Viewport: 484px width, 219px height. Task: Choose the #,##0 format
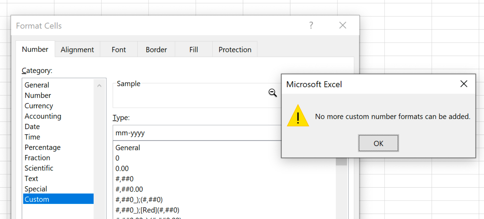224,179
